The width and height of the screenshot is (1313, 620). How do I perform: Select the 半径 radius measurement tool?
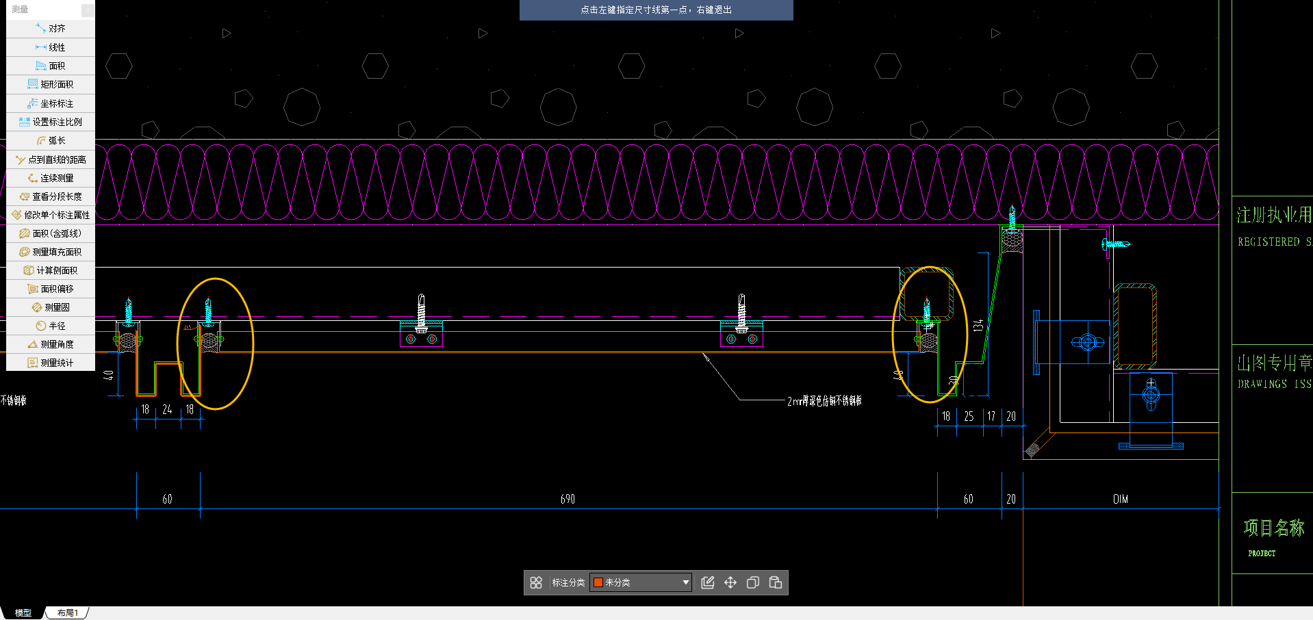(51, 326)
